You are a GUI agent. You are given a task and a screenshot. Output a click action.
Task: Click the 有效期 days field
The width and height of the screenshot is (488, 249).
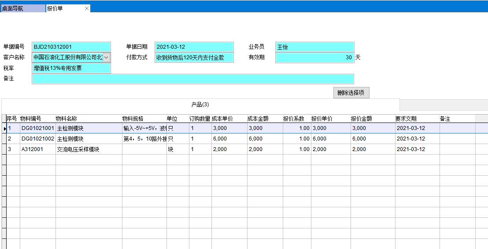tap(314, 58)
